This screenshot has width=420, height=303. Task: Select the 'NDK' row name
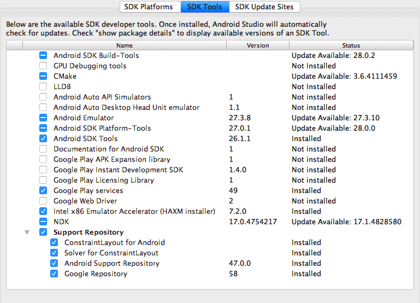(x=61, y=222)
